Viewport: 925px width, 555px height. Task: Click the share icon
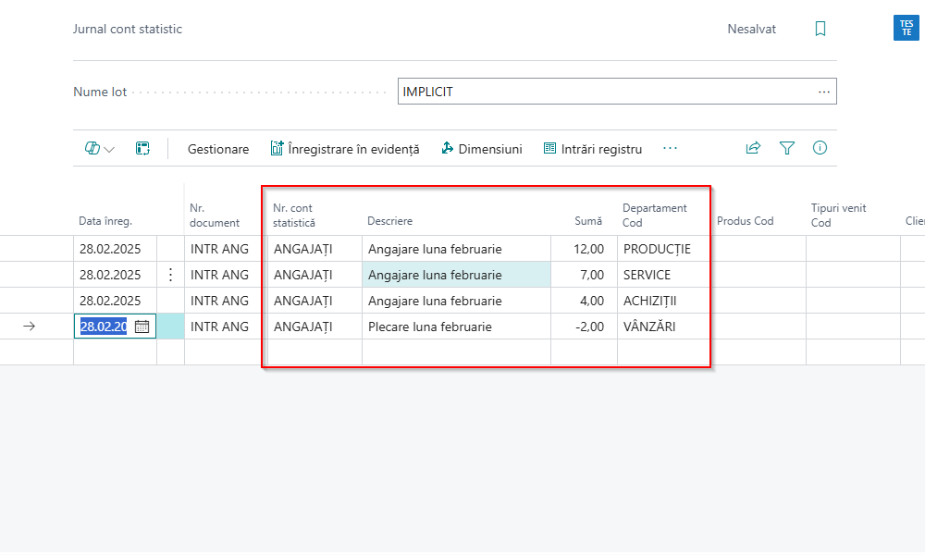(753, 148)
